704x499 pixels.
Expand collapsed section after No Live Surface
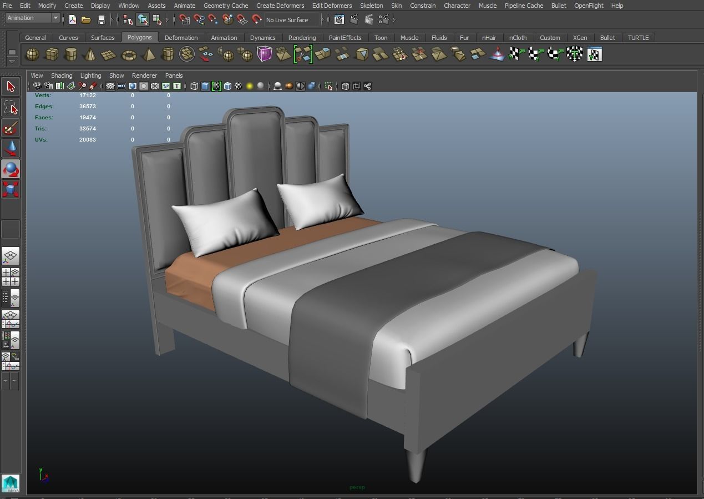[322, 20]
